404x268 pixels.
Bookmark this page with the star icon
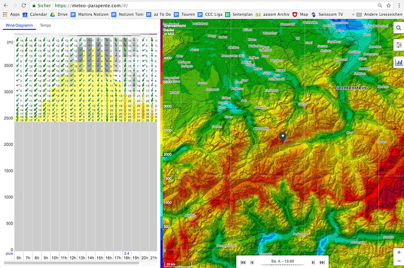[x=388, y=6]
